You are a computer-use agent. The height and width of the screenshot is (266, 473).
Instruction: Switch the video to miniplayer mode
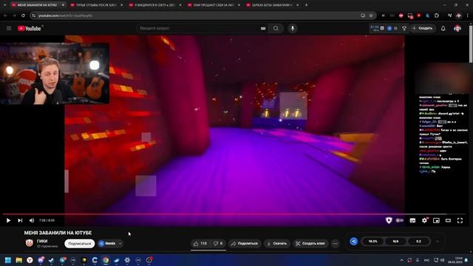click(436, 220)
